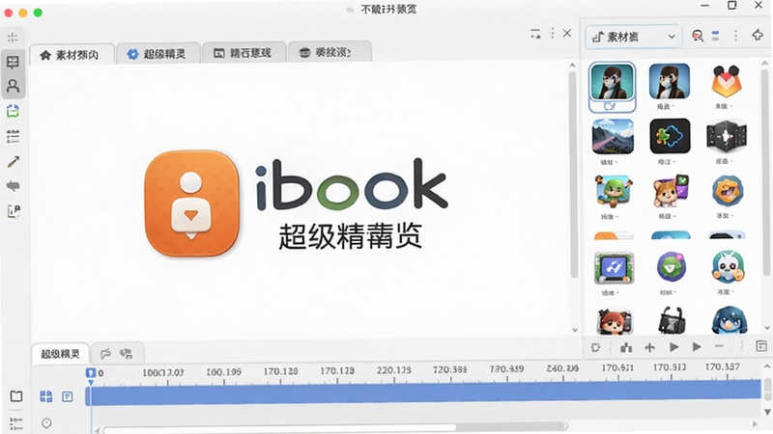
Task: Open the 素材 library dropdown
Action: point(634,37)
